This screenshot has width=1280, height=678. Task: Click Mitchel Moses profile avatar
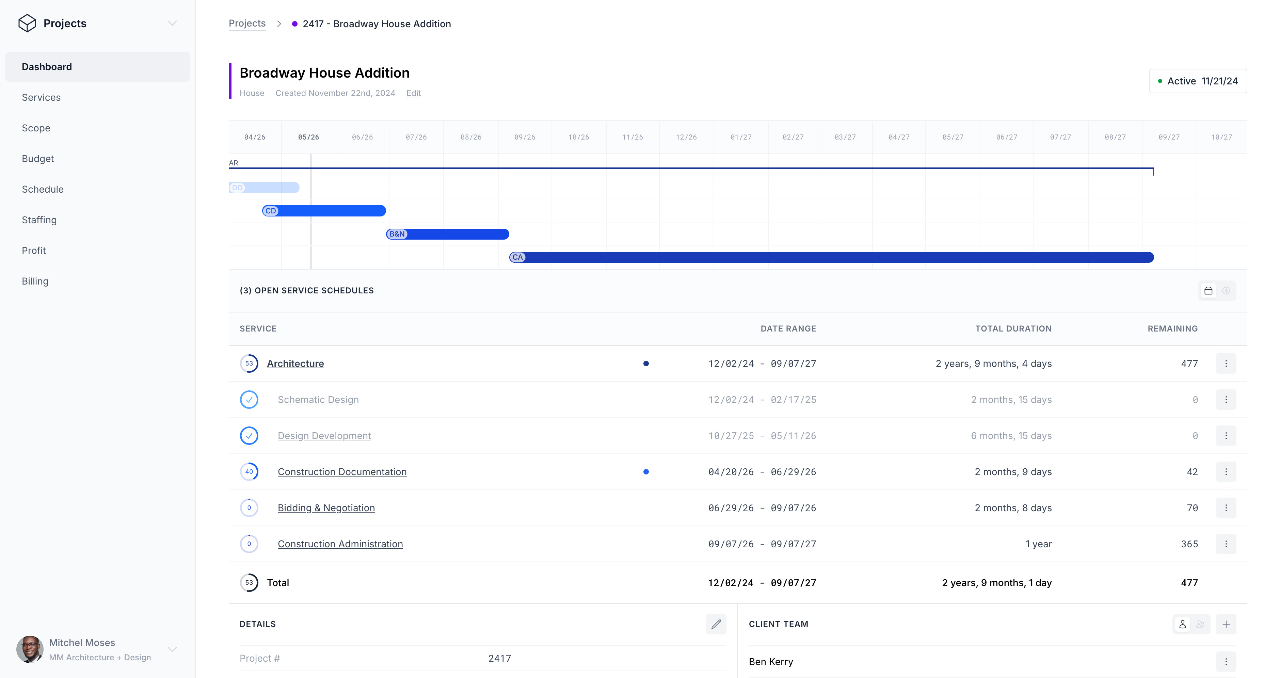tap(30, 649)
